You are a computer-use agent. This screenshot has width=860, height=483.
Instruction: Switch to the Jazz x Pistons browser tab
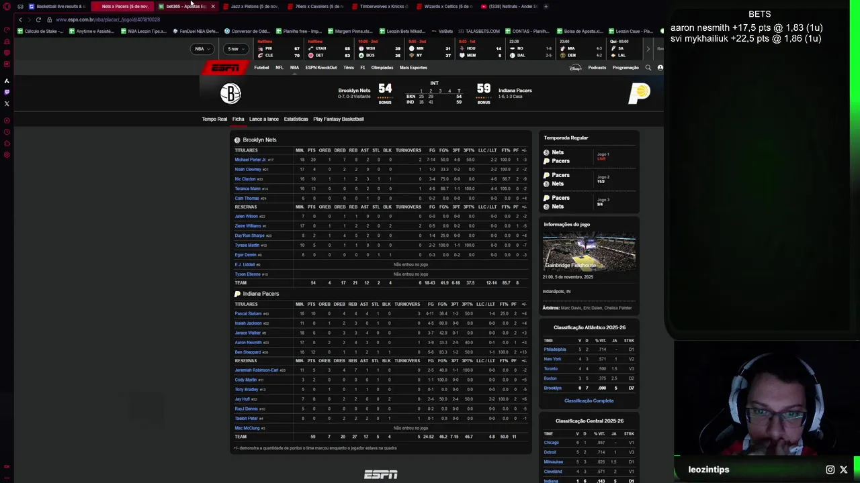coord(253,6)
